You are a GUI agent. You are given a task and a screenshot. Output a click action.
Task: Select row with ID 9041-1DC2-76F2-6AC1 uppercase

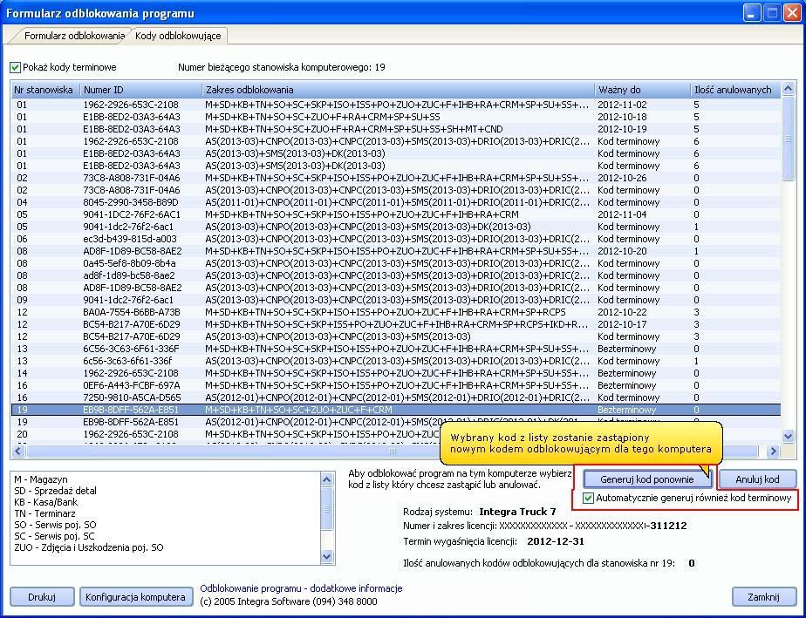(x=396, y=214)
